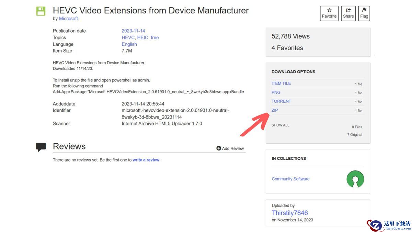The image size is (412, 232).
Task: Click the Reviews speech bubble icon
Action: [x=41, y=147]
